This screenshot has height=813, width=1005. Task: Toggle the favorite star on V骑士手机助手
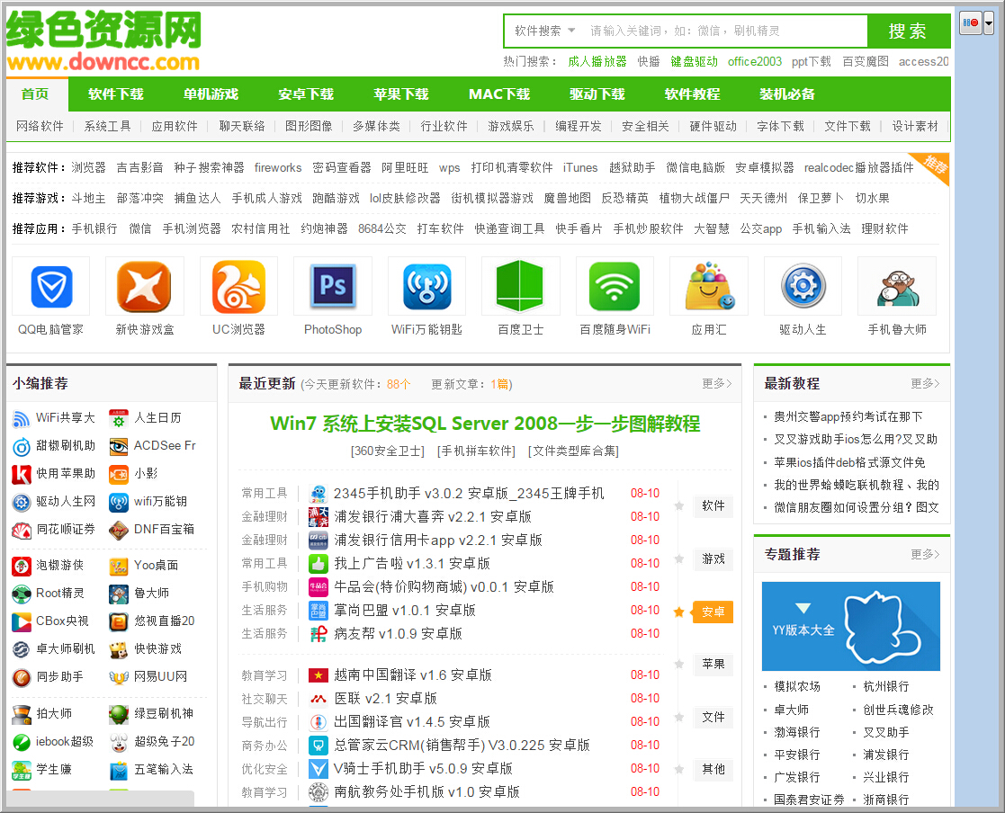tap(680, 767)
